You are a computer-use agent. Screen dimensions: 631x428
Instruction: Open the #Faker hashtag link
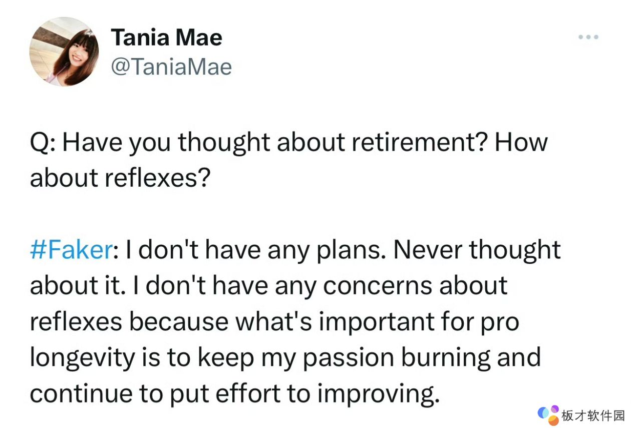pos(70,250)
